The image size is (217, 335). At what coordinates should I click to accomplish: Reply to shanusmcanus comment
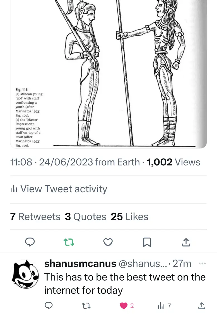pyautogui.click(x=49, y=306)
